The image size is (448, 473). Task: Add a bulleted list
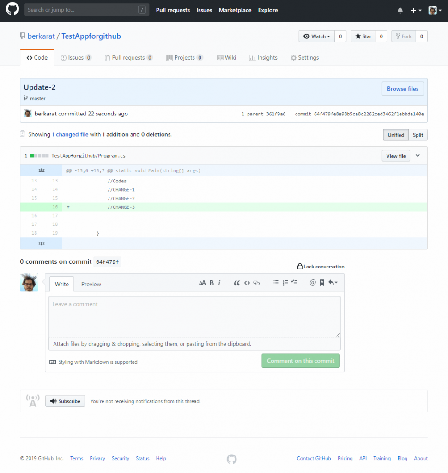click(276, 283)
